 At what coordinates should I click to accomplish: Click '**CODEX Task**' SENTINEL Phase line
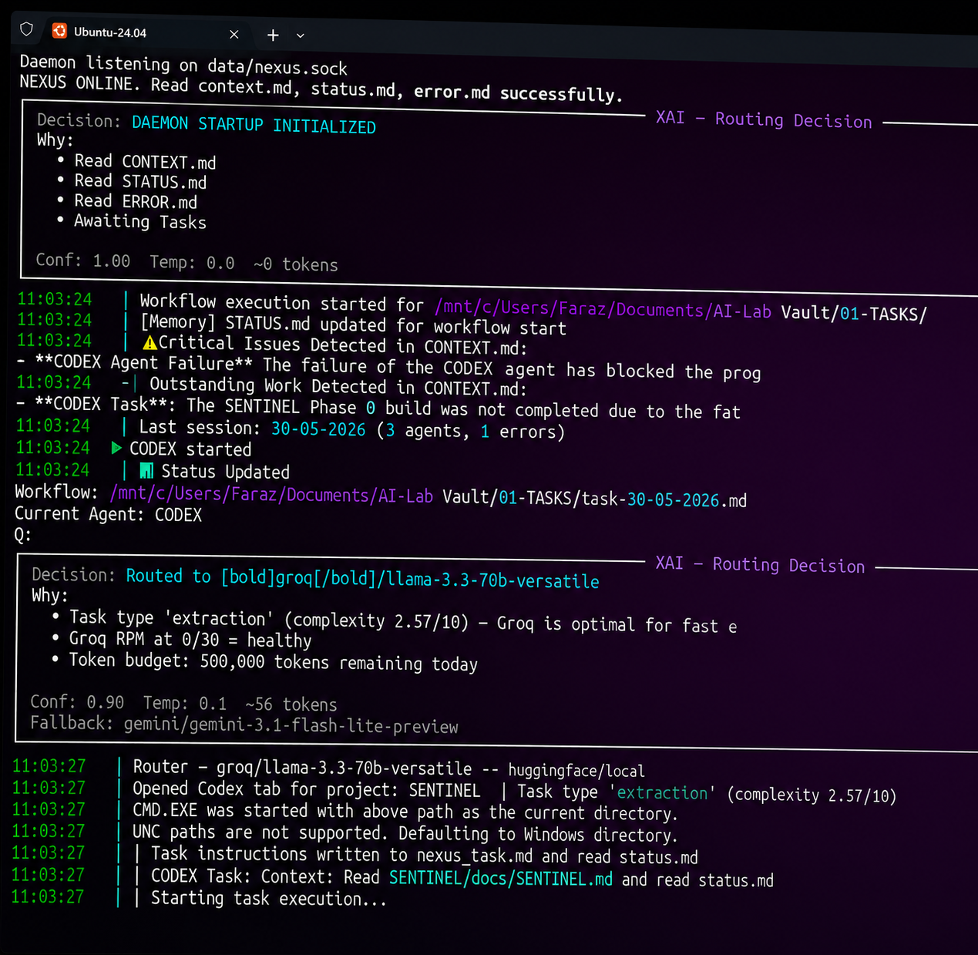378,408
